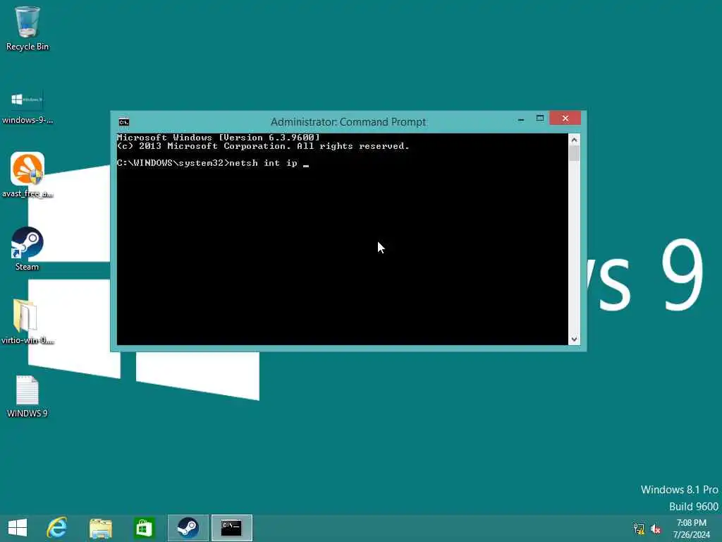722x542 pixels.
Task: Minimize the Command Prompt window
Action: (x=521, y=119)
